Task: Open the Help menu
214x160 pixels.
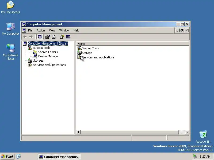Action: (76, 30)
